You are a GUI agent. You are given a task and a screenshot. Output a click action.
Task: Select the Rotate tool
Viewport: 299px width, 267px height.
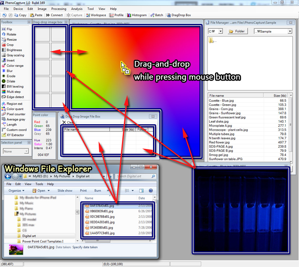(x=11, y=35)
